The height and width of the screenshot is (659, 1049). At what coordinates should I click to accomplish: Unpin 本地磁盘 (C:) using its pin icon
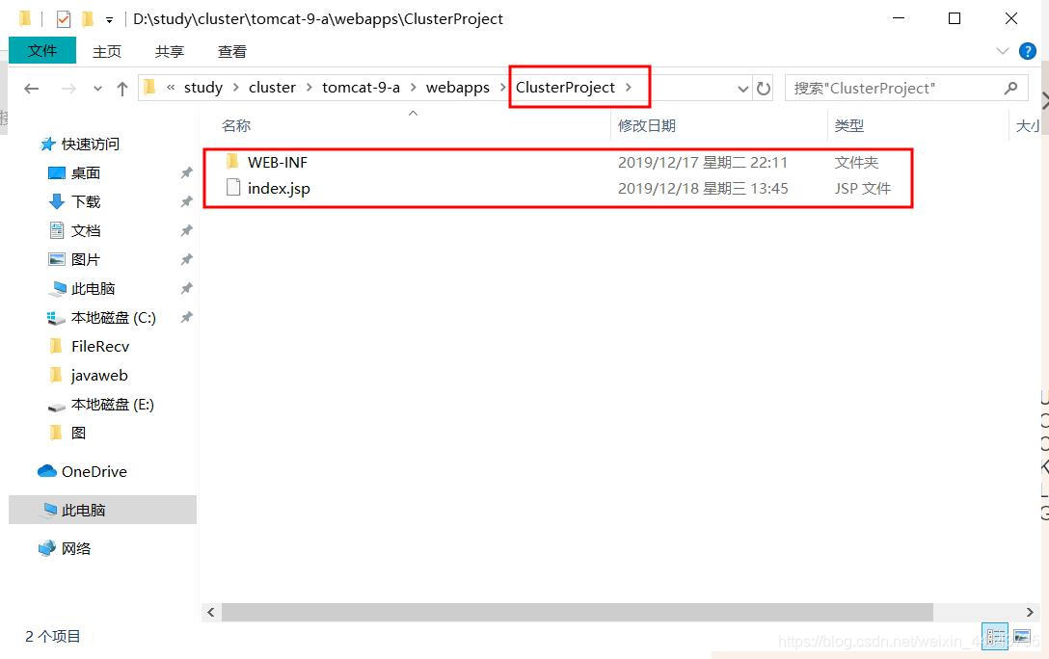pyautogui.click(x=187, y=318)
